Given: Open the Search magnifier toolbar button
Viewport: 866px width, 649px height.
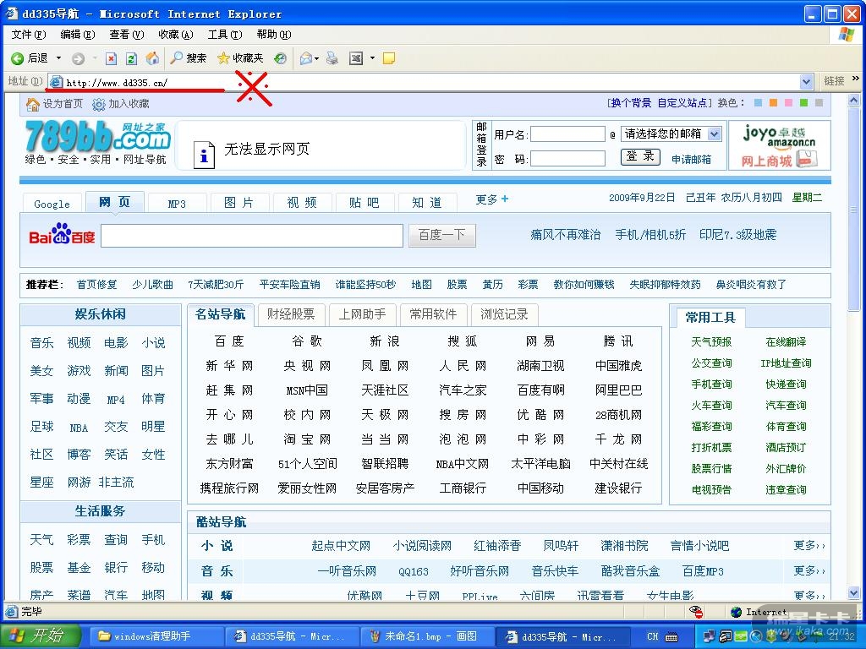Looking at the screenshot, I should coord(189,58).
